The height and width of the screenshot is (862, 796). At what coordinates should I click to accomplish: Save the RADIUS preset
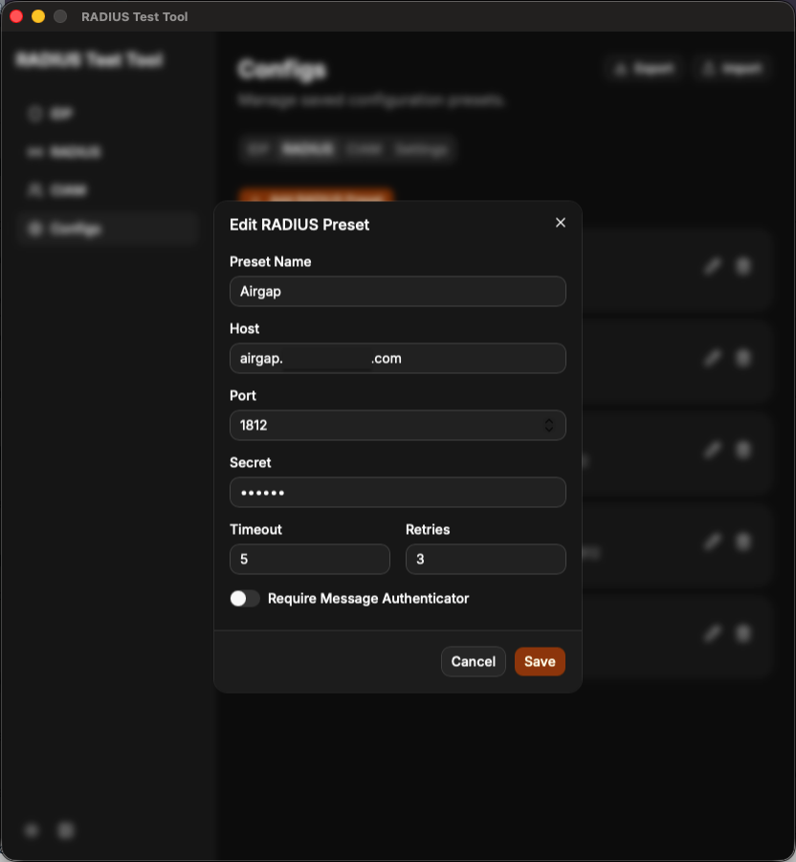pos(540,661)
